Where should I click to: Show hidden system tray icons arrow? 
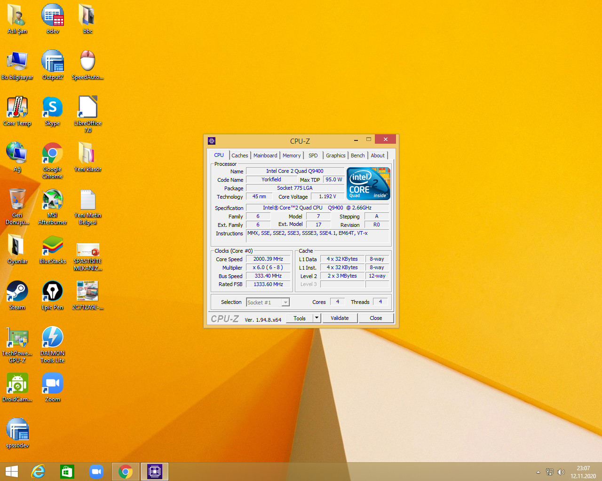pyautogui.click(x=538, y=472)
